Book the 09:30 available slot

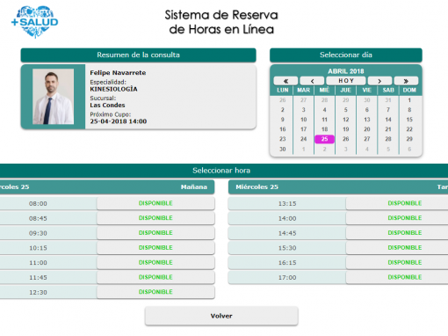(x=155, y=233)
